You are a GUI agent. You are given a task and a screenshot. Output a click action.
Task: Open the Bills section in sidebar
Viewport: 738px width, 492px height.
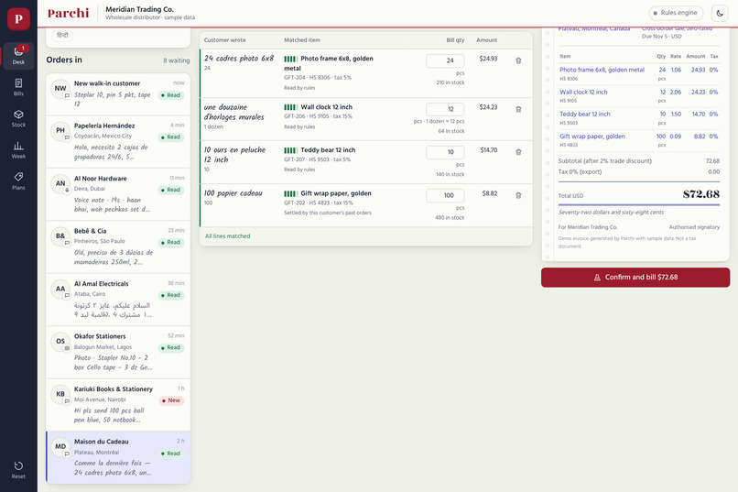coord(18,87)
